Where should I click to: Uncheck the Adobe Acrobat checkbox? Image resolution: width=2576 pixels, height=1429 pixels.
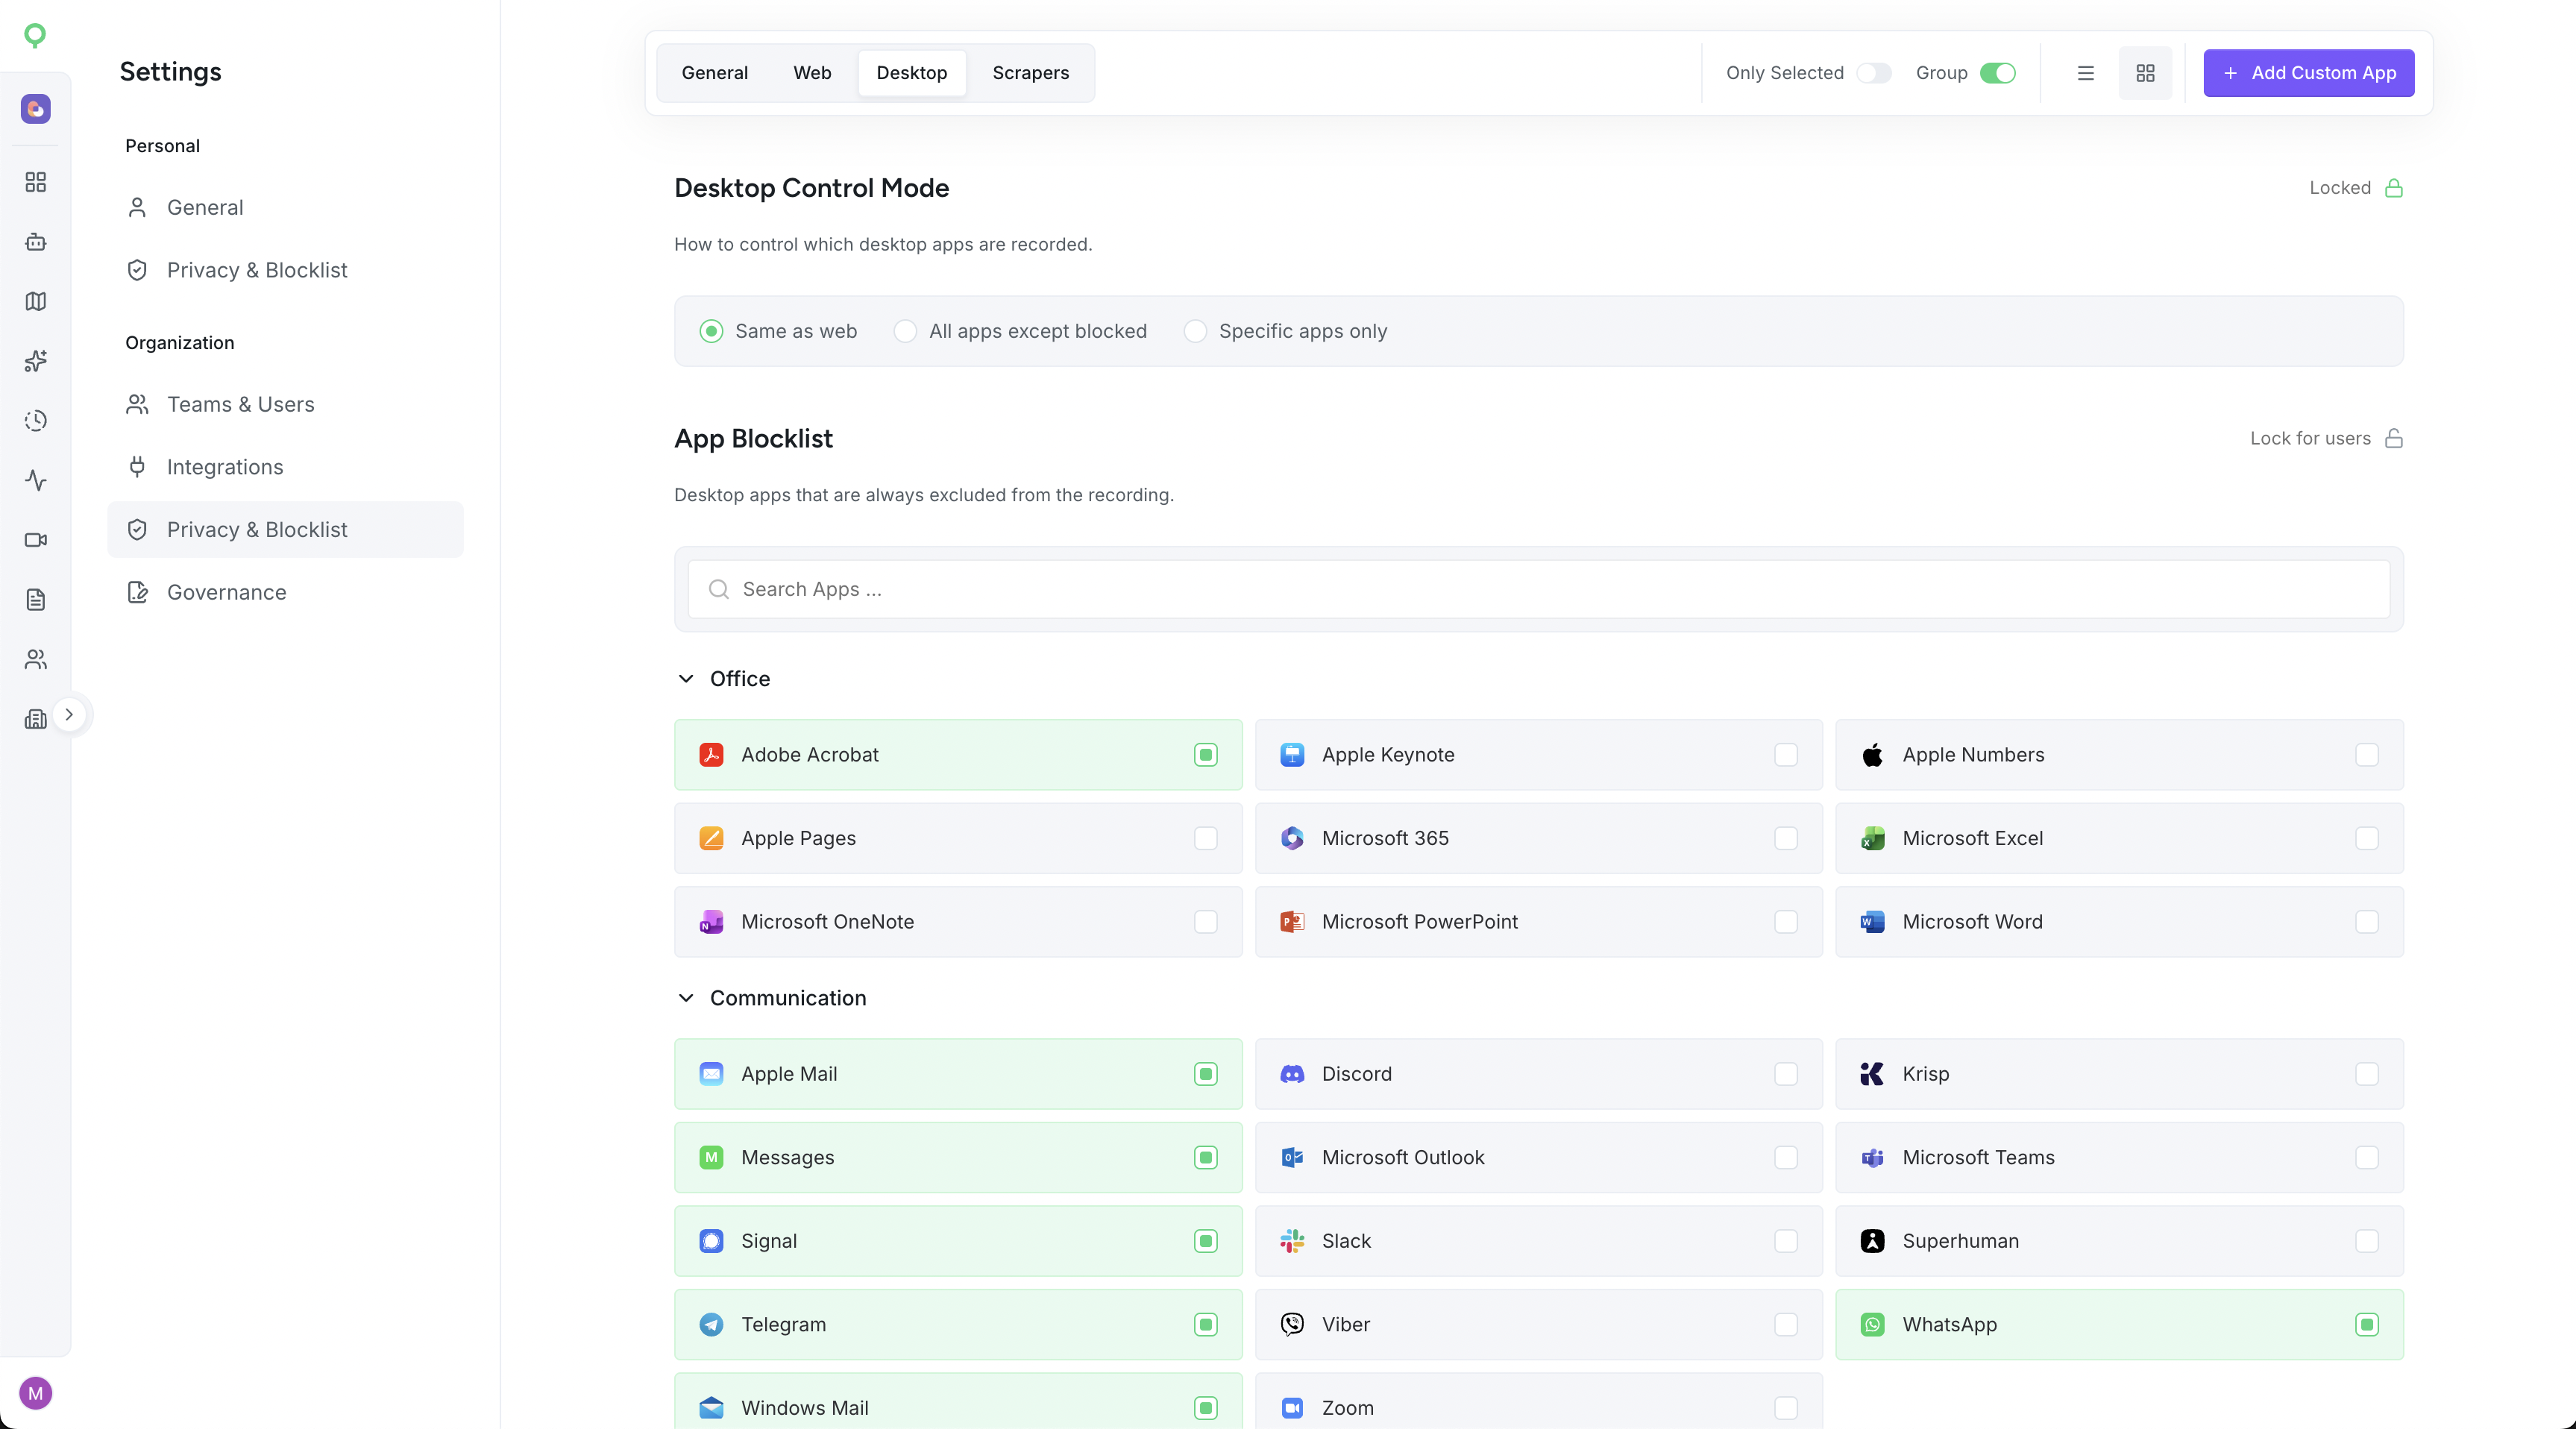[x=1206, y=755]
